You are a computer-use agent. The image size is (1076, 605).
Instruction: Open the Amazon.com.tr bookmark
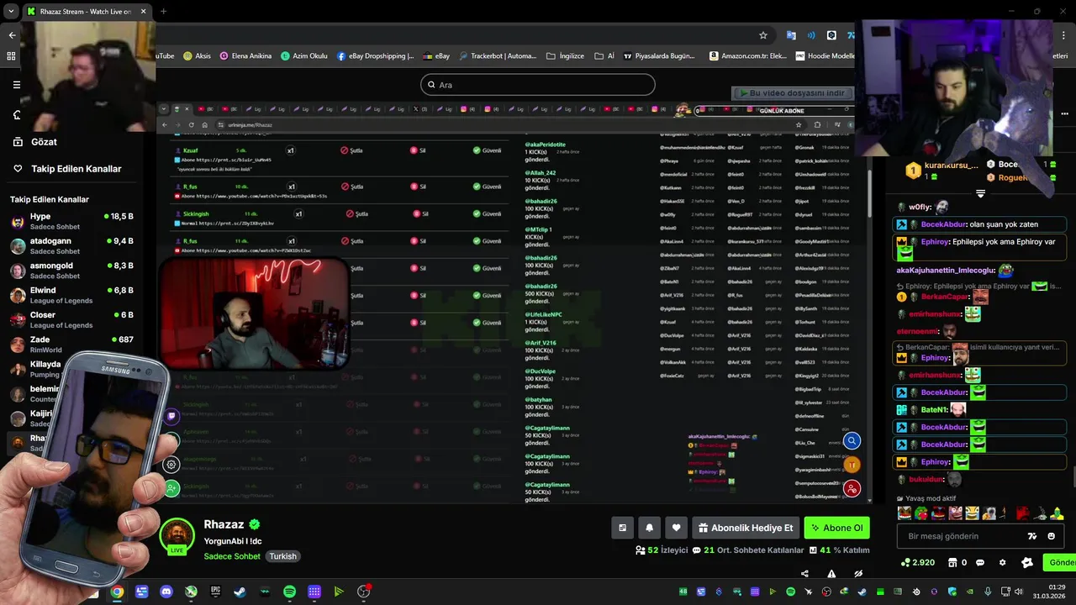pos(748,56)
